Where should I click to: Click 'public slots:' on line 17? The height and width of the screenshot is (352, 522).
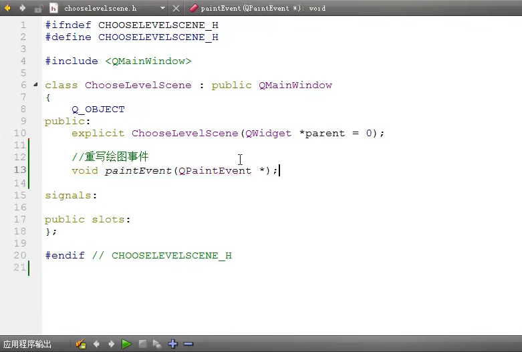coord(88,219)
